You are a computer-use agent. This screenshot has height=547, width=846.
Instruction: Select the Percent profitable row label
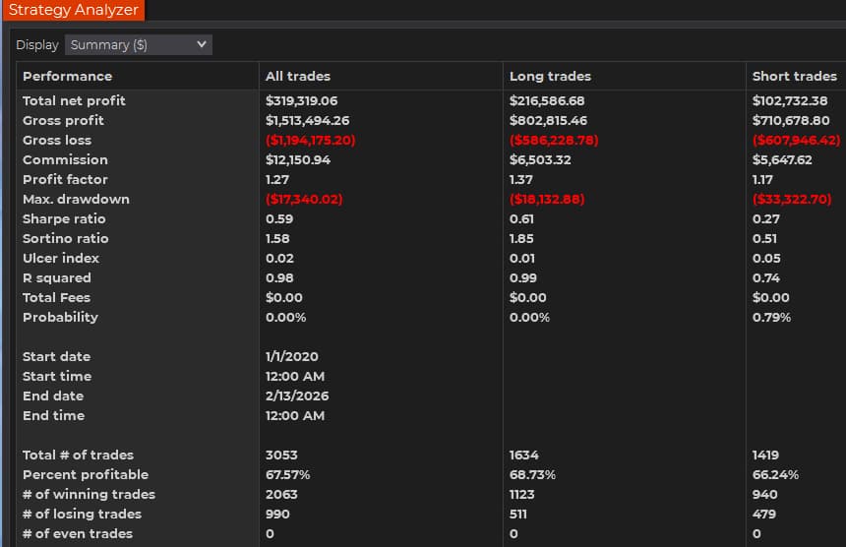[x=86, y=475]
